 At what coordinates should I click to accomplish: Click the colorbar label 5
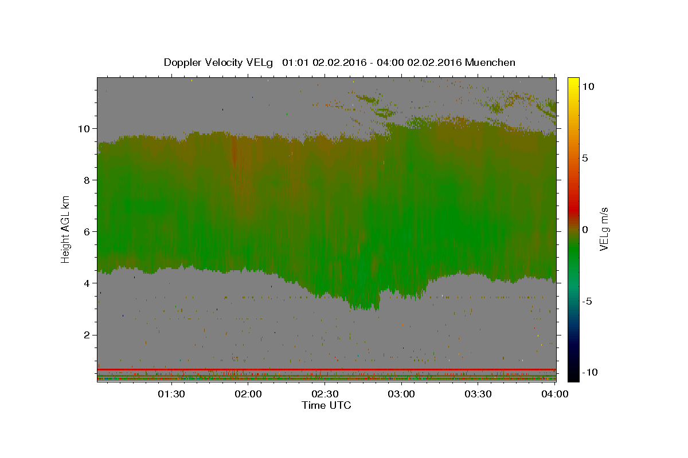click(585, 158)
